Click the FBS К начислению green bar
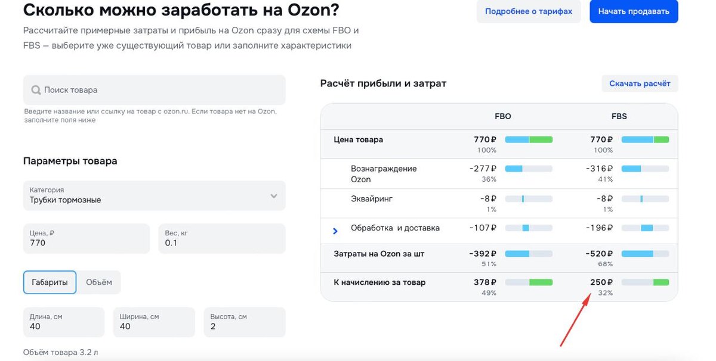 pyautogui.click(x=661, y=282)
